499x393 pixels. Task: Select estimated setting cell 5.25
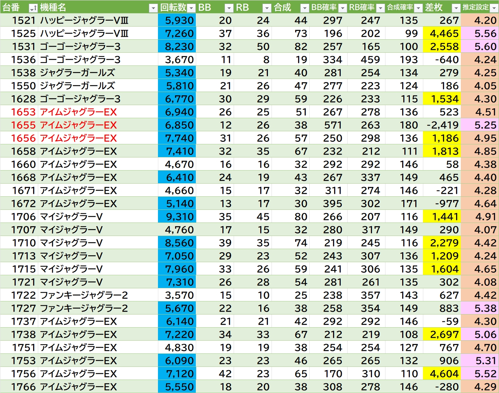click(480, 125)
